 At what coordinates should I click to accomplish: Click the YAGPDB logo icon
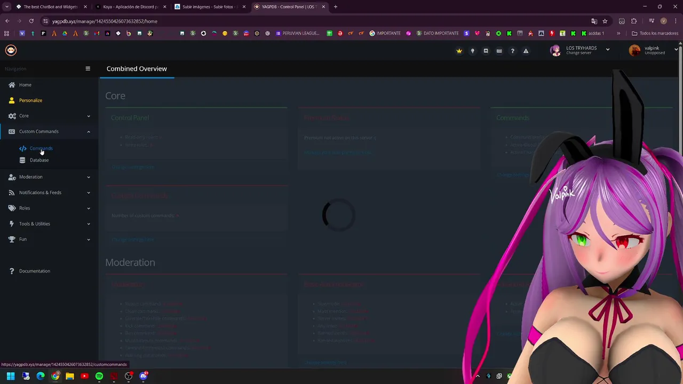11,50
